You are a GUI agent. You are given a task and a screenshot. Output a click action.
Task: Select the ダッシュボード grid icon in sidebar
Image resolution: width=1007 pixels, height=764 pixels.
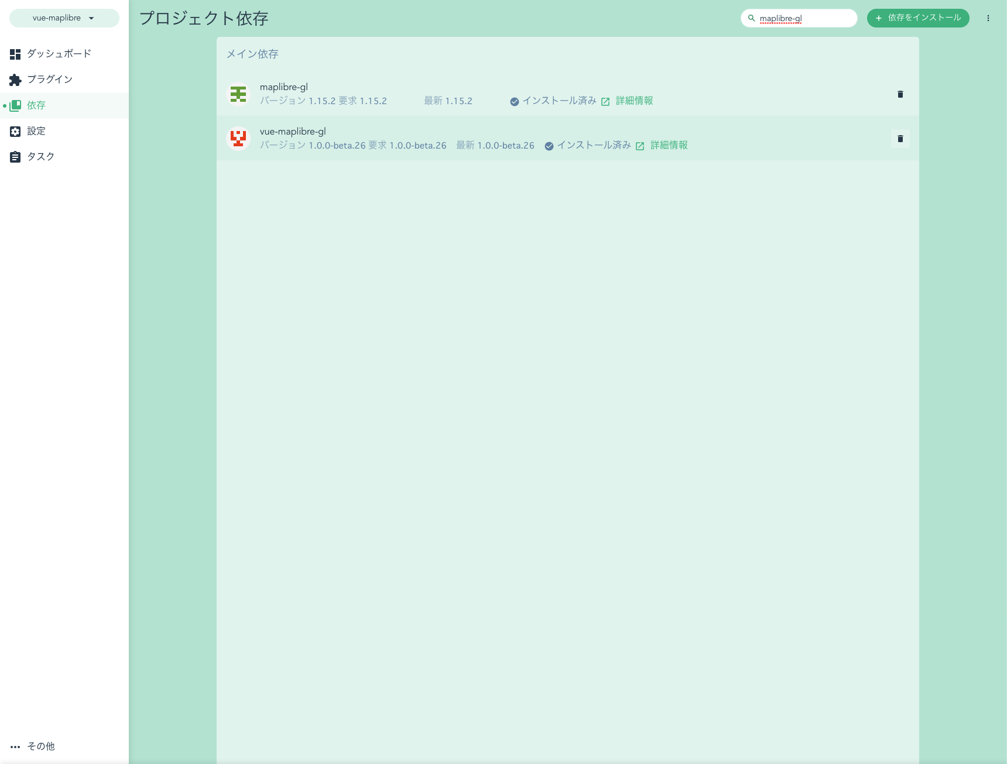click(15, 54)
